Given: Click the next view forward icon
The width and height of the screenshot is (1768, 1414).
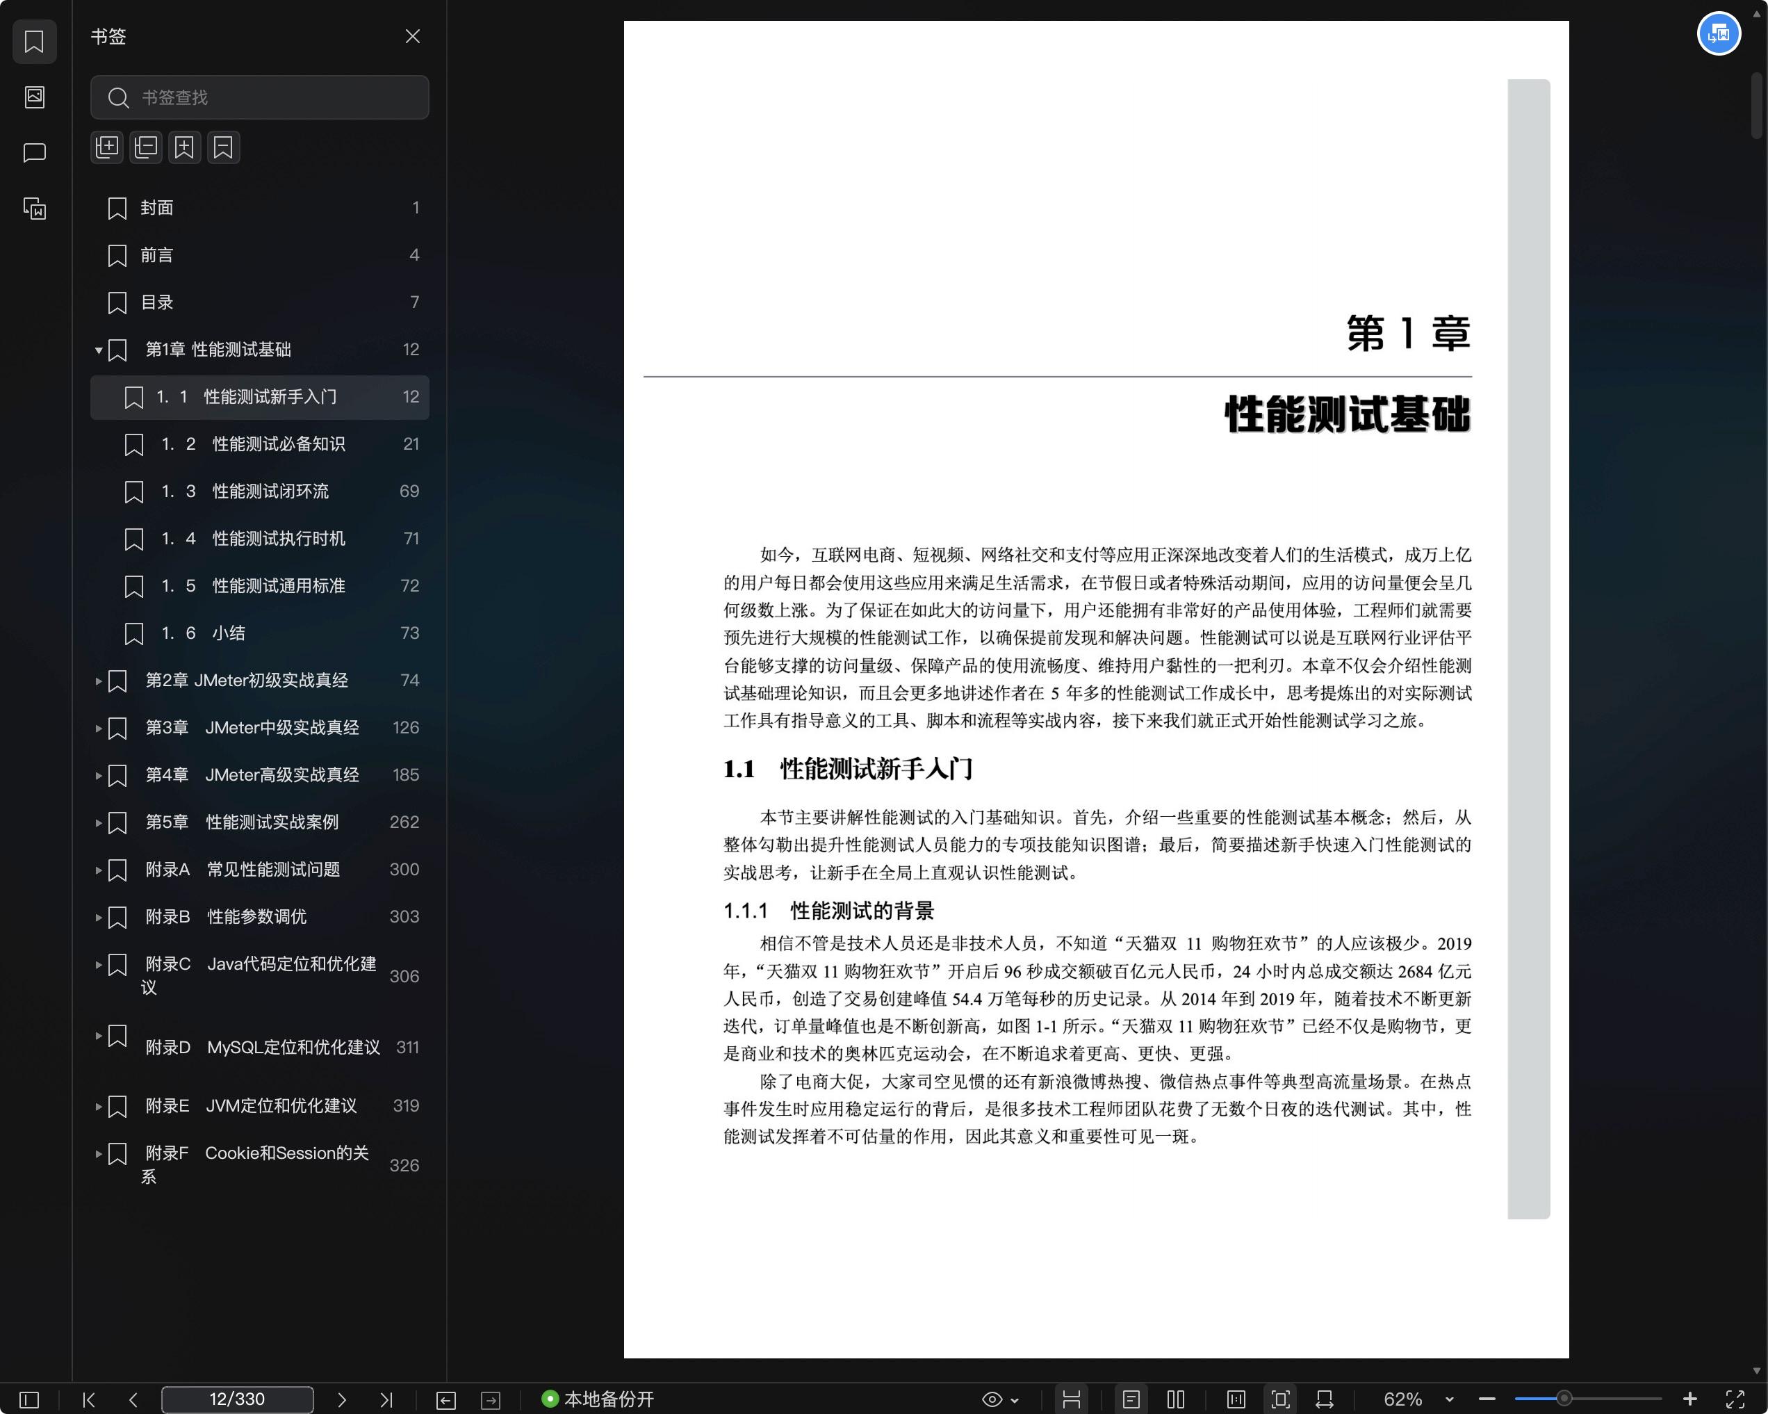Looking at the screenshot, I should point(491,1400).
